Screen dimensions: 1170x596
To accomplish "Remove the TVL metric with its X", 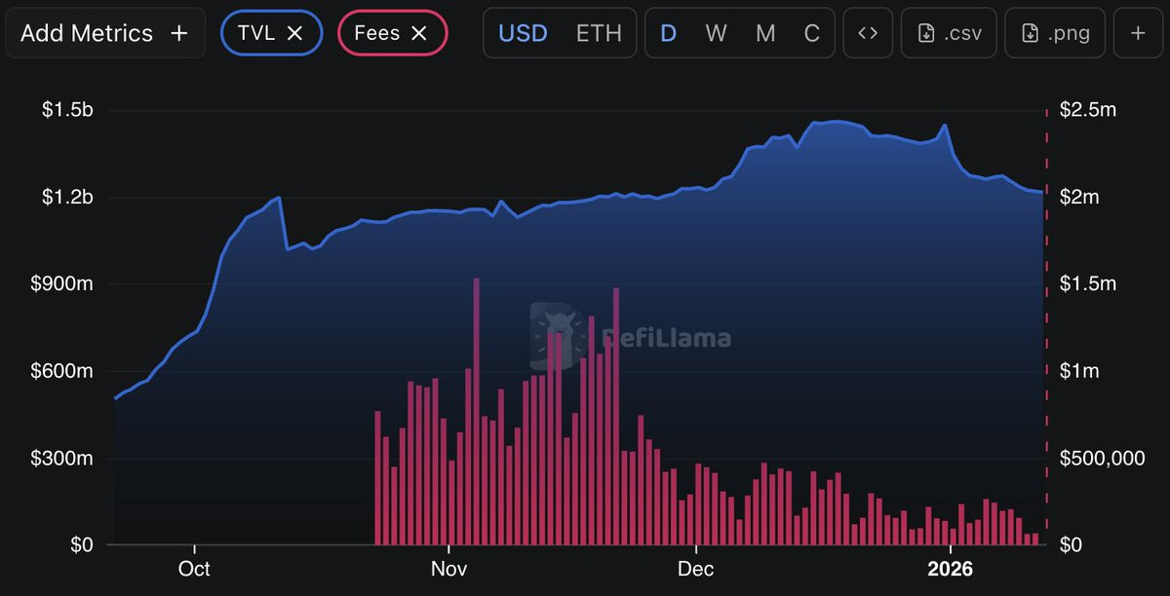I will point(295,33).
